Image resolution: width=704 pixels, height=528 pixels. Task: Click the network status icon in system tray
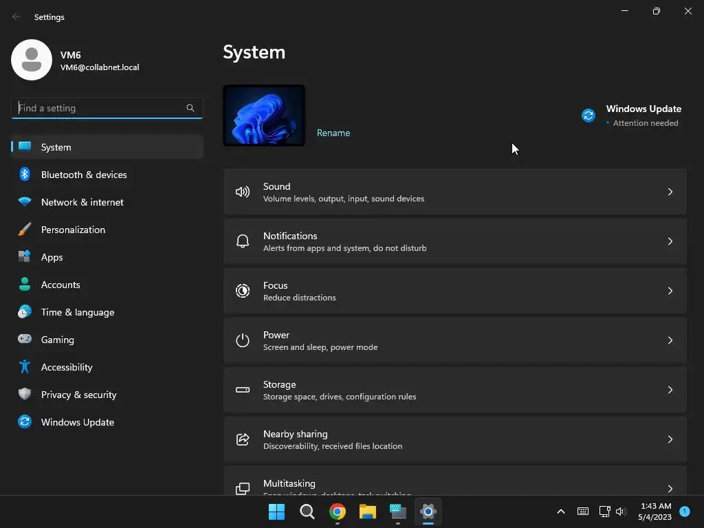pyautogui.click(x=604, y=511)
